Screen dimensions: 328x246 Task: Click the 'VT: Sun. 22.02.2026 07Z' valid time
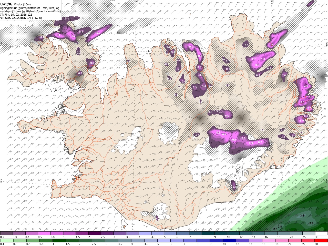[16, 18]
